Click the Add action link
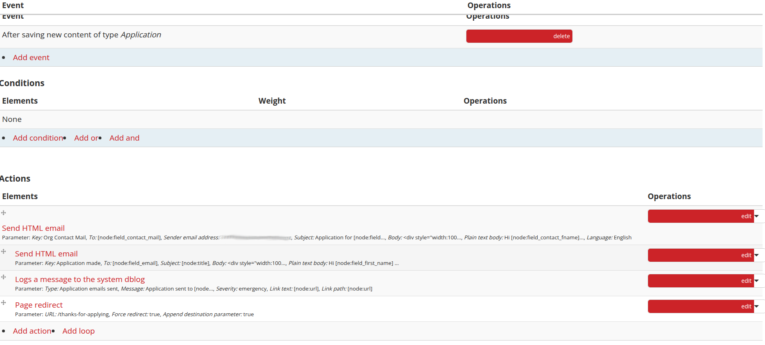765x345 pixels. [32, 331]
